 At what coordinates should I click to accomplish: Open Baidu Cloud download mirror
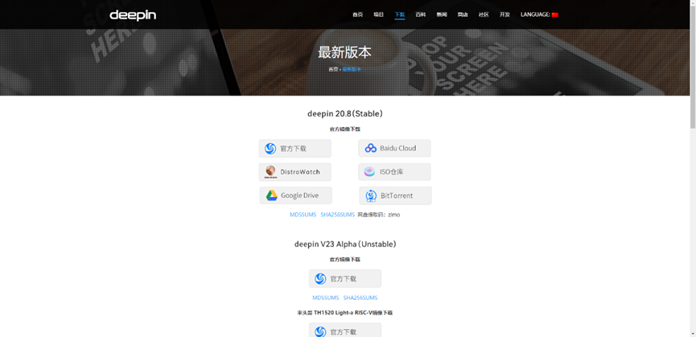(x=394, y=148)
